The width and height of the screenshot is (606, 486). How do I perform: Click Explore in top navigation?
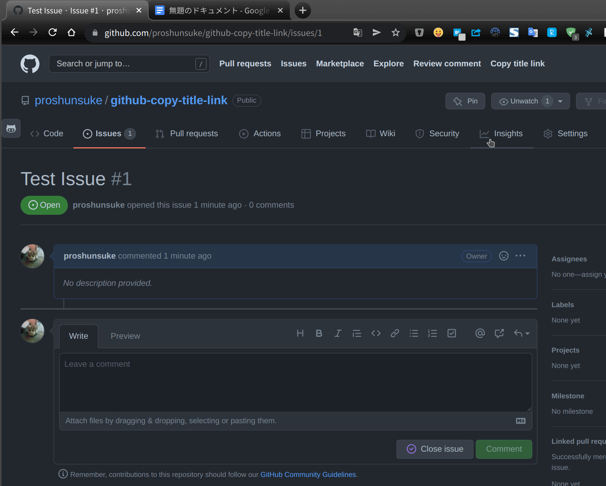click(x=389, y=64)
